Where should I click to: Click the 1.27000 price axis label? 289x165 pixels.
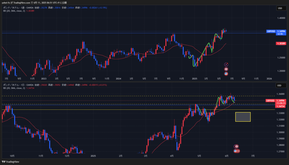point(280,151)
